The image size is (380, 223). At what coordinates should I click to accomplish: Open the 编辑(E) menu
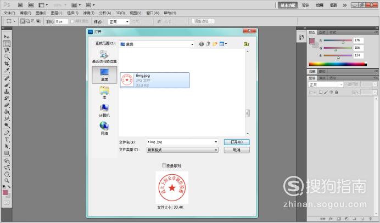(x=25, y=13)
